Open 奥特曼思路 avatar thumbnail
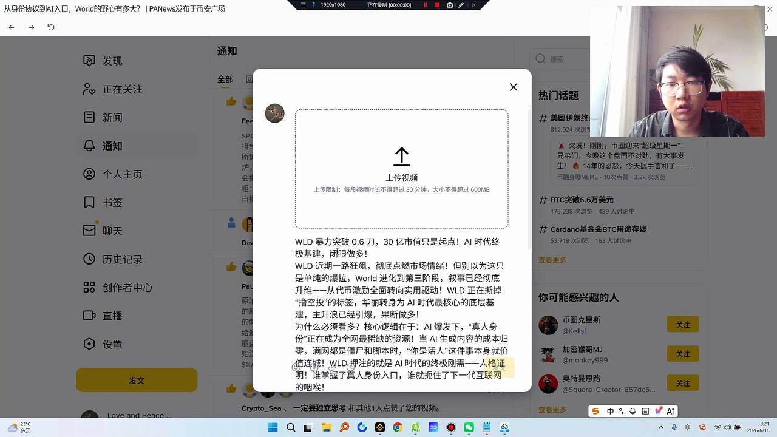 [x=548, y=383]
